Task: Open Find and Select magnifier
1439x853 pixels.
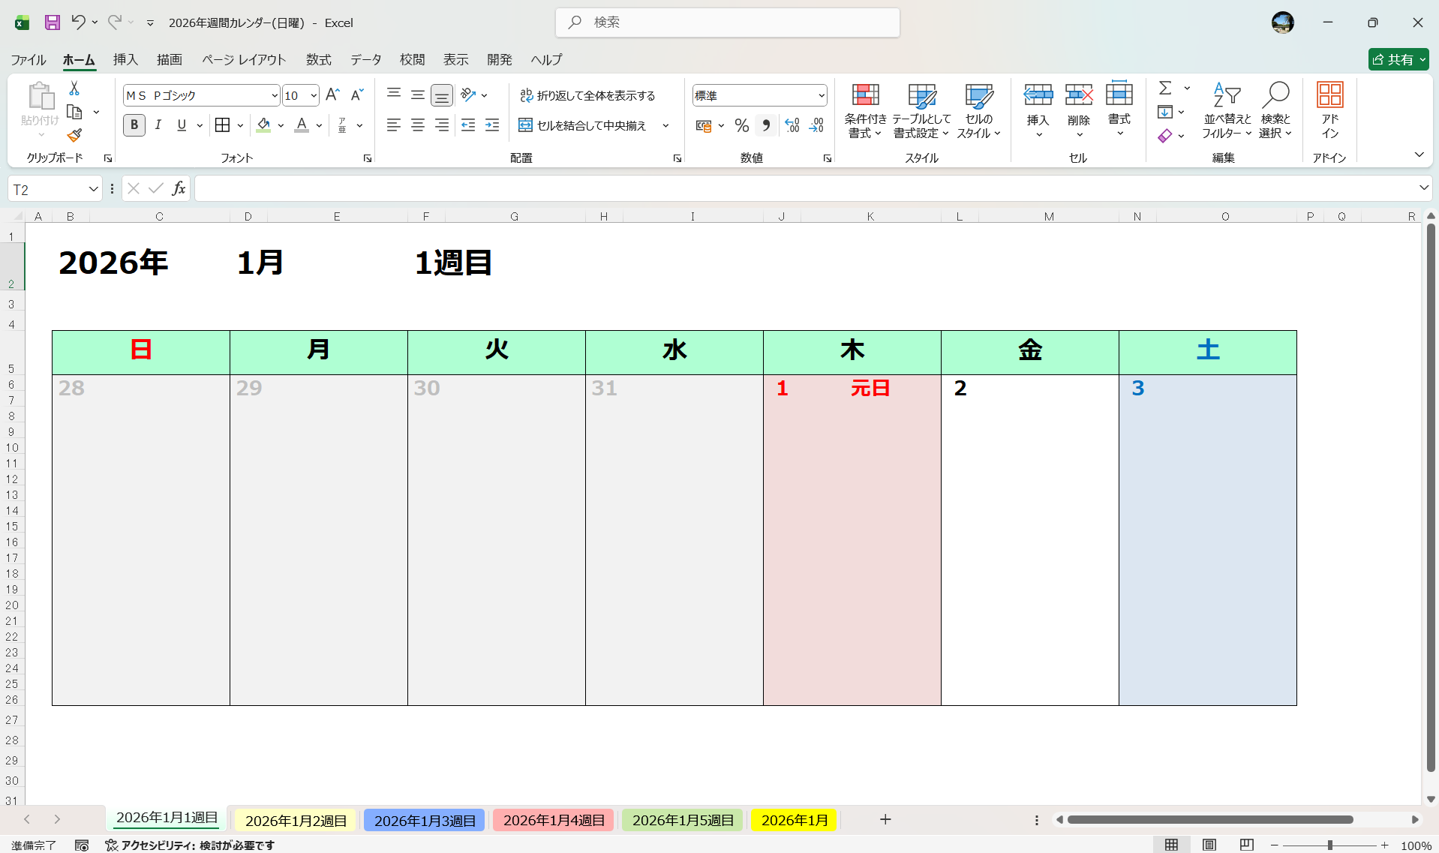Action: tap(1275, 110)
